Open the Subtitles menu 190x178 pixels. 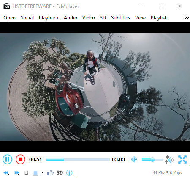pyautogui.click(x=120, y=18)
